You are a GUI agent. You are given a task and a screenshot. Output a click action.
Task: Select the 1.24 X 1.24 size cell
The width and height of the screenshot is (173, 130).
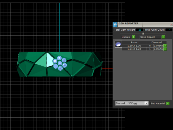[134, 49]
